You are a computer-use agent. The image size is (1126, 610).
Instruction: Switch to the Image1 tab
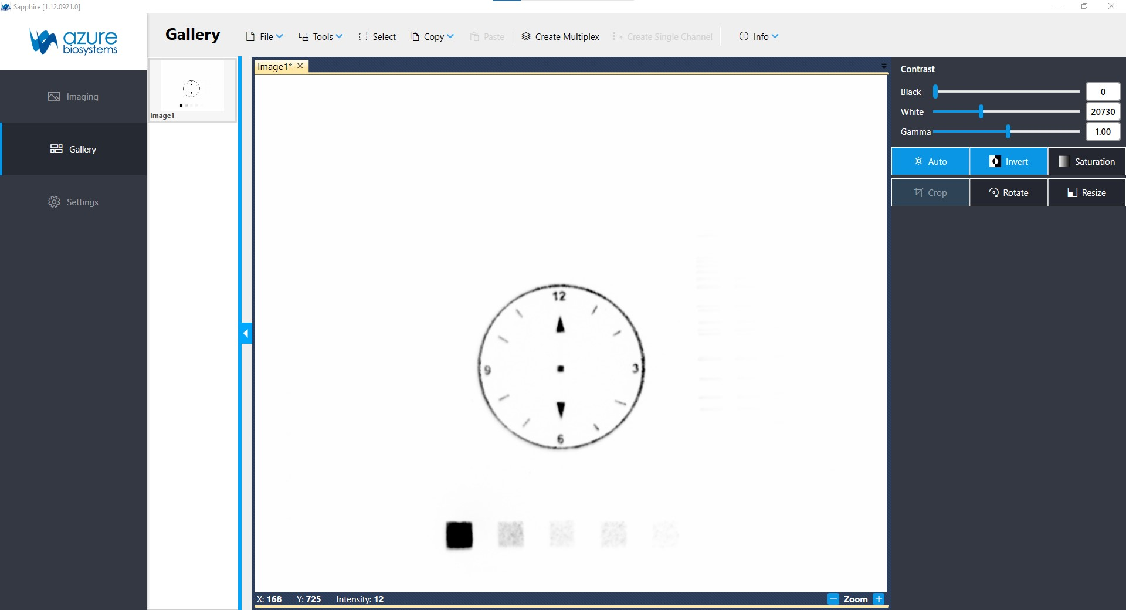click(274, 66)
